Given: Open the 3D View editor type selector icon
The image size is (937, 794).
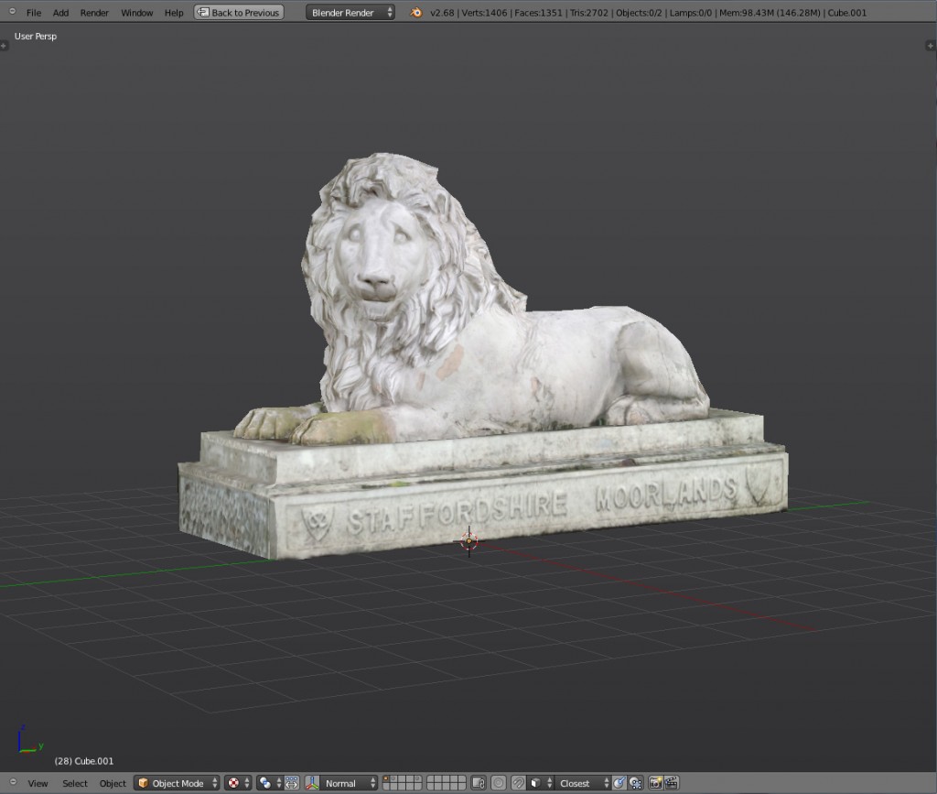Looking at the screenshot, I should pyautogui.click(x=9, y=783).
